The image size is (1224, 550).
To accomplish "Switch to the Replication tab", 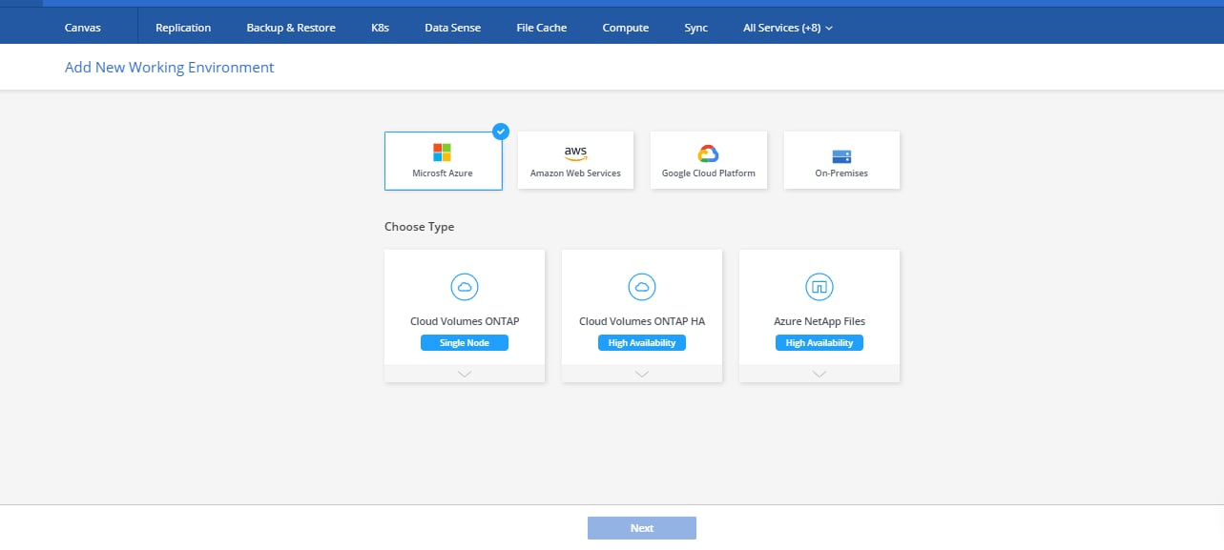I will coord(183,28).
